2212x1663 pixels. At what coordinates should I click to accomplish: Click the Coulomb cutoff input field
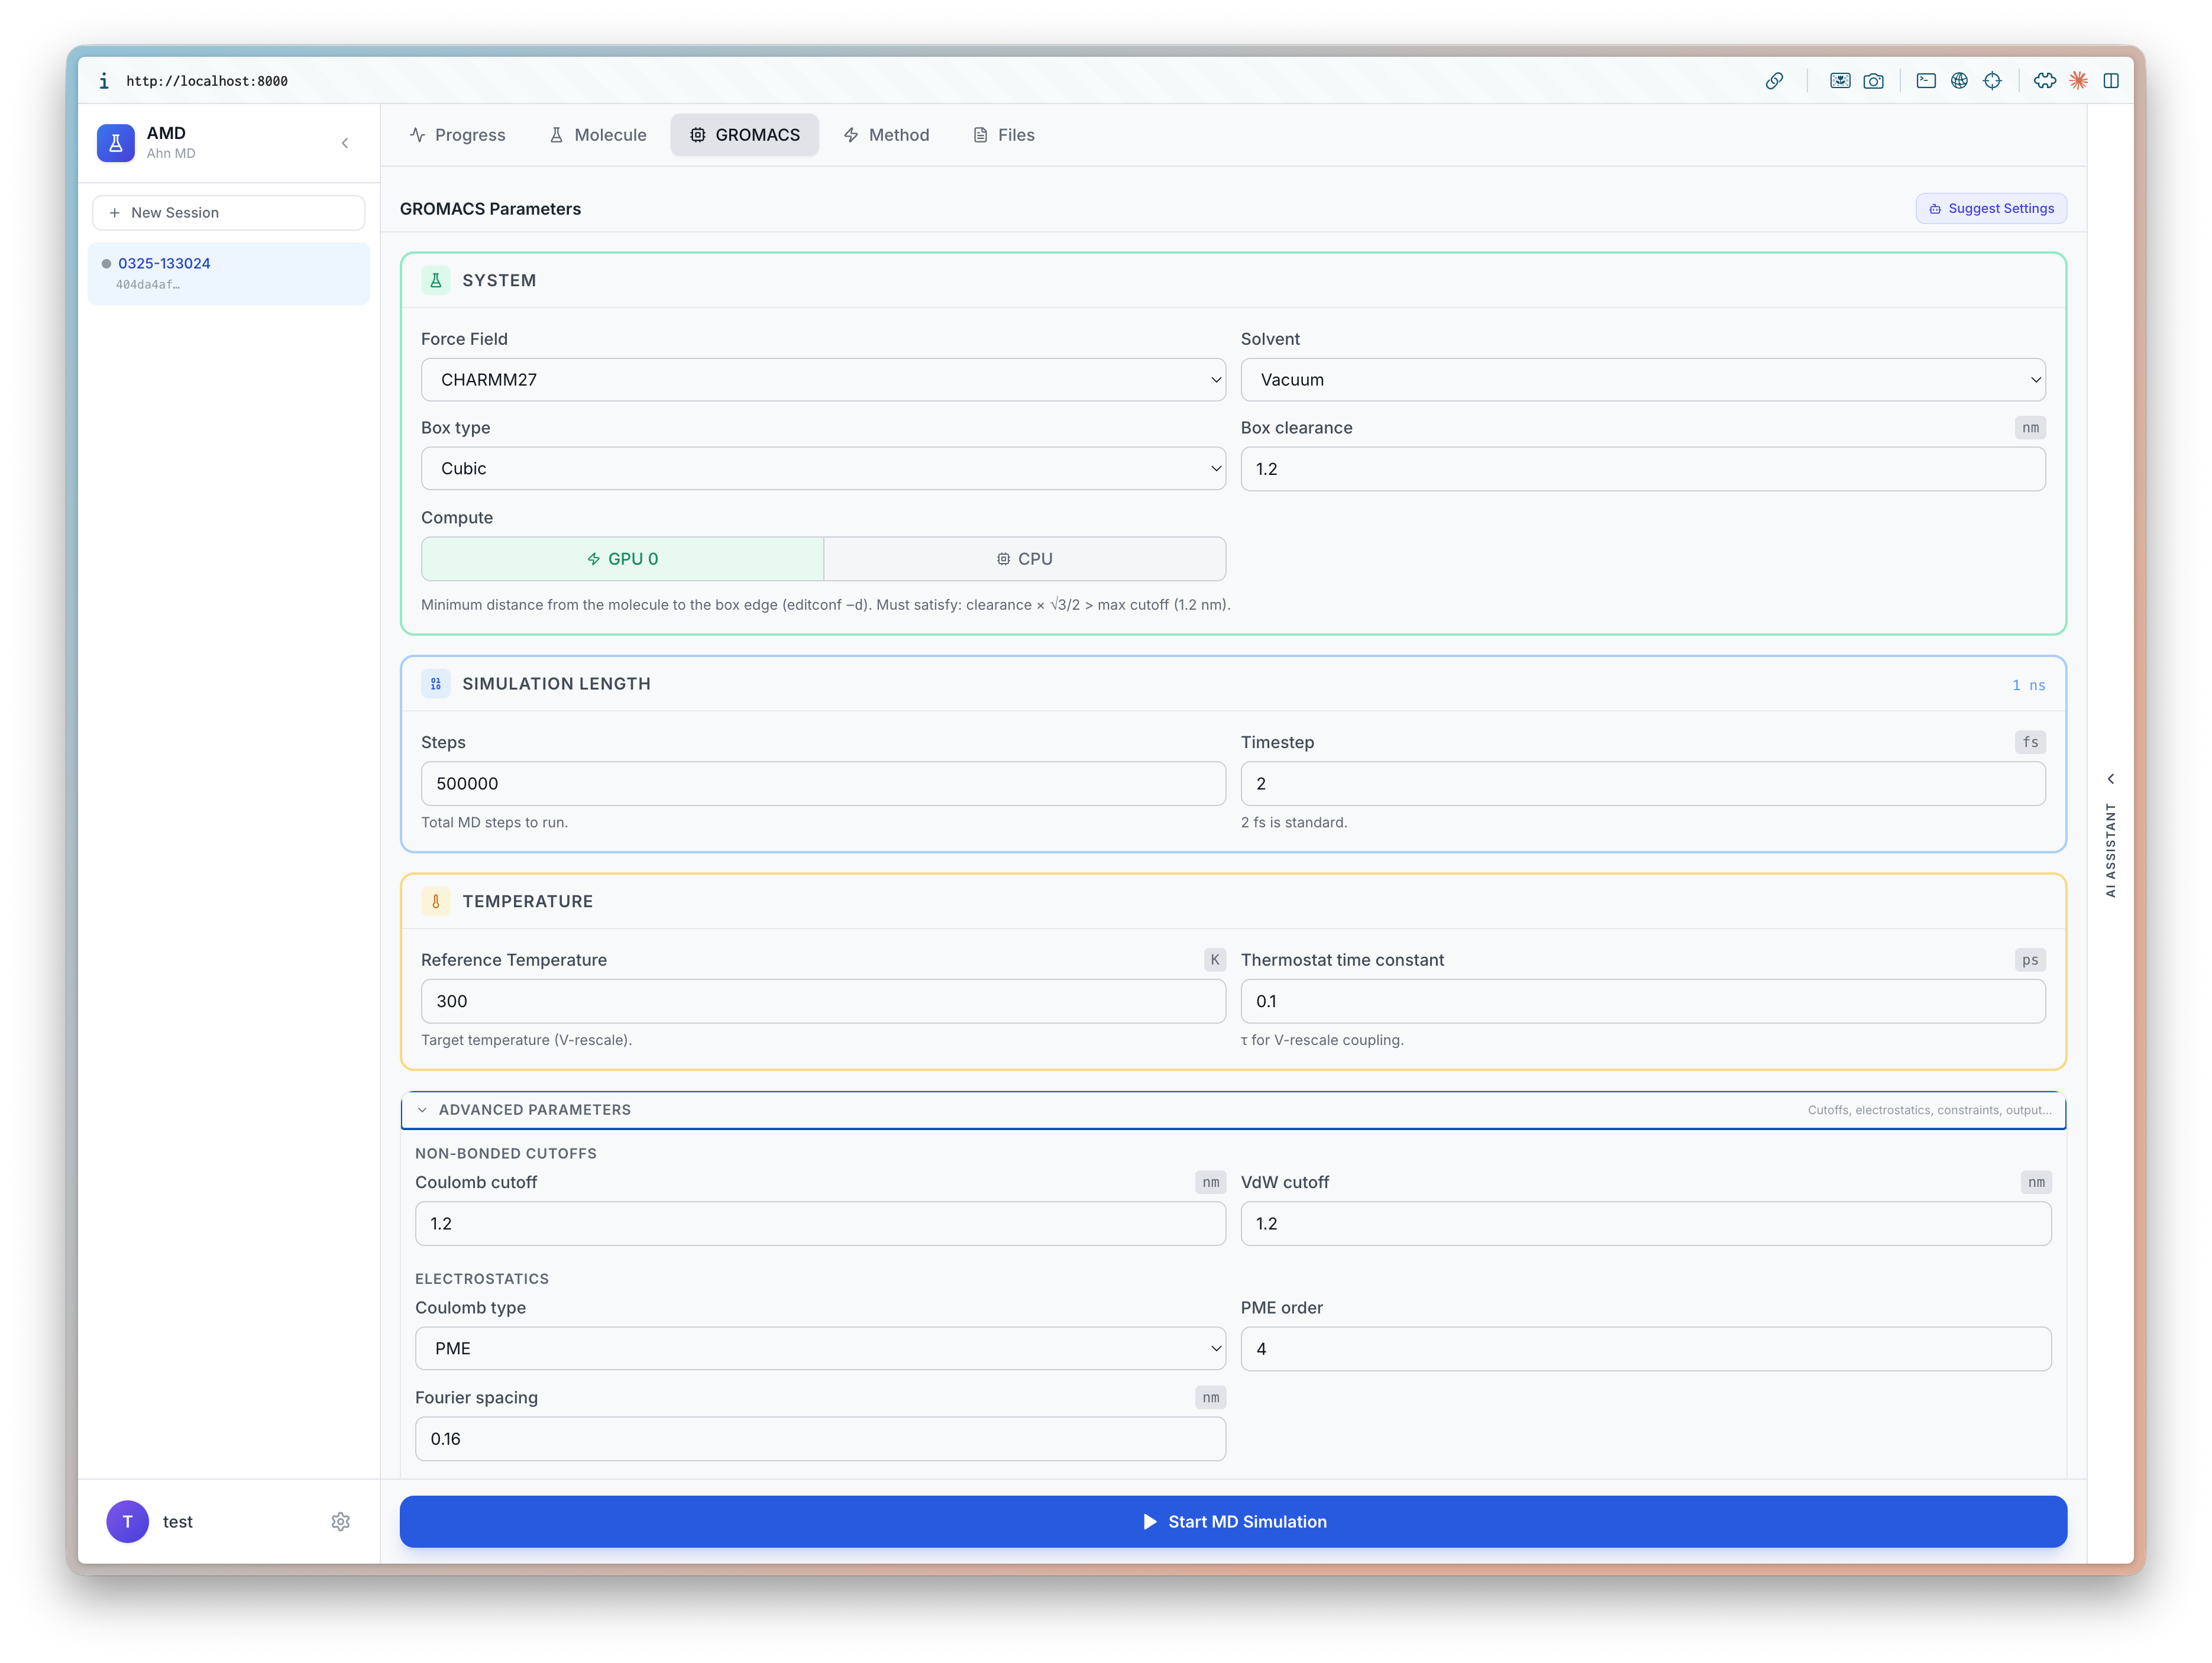(820, 1224)
